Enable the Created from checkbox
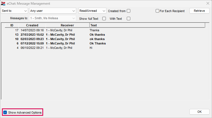This screenshot has width=212, height=118. [129, 11]
